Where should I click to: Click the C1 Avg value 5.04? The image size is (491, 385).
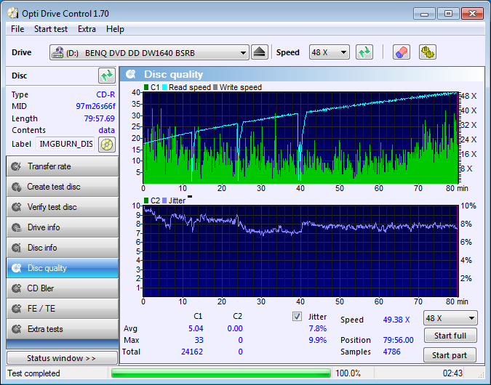[196, 329]
